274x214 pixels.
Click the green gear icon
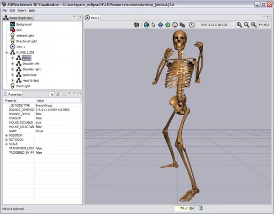[168, 25]
